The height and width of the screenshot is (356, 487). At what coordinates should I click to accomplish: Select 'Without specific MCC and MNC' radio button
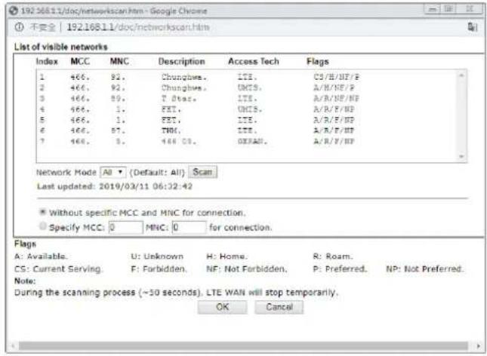[x=42, y=212]
